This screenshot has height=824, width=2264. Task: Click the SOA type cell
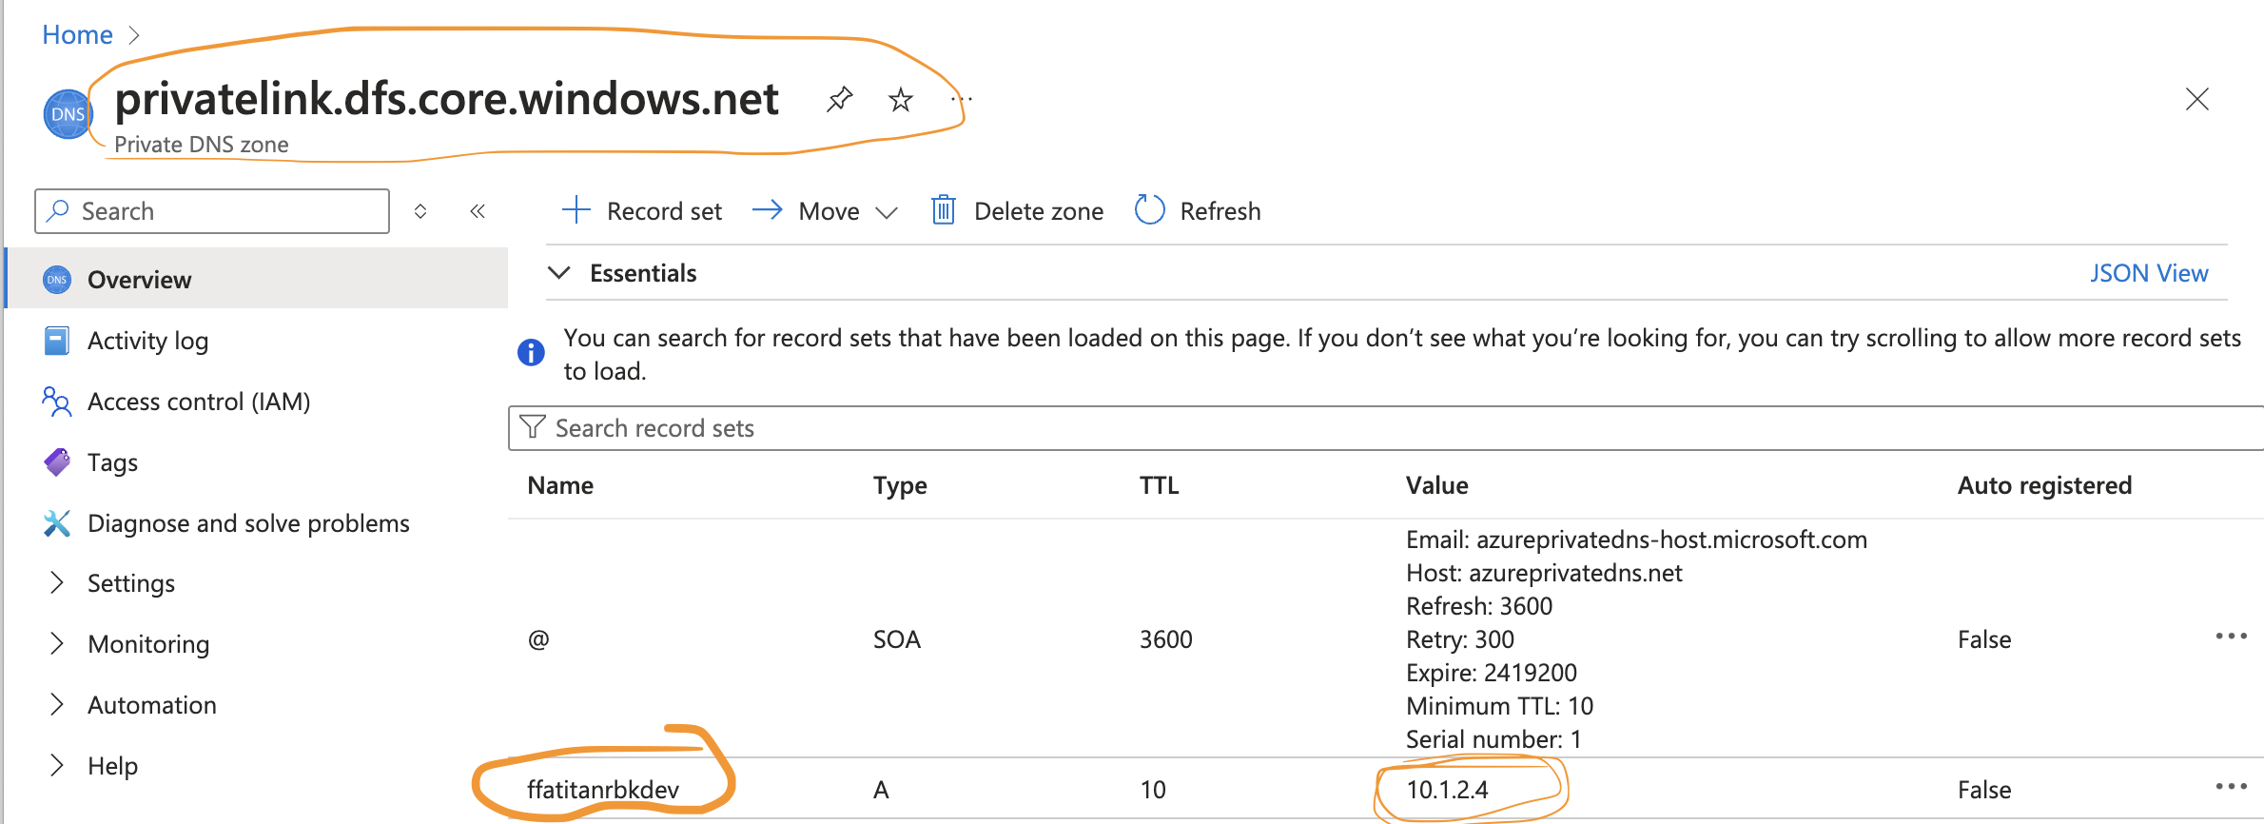pyautogui.click(x=896, y=639)
